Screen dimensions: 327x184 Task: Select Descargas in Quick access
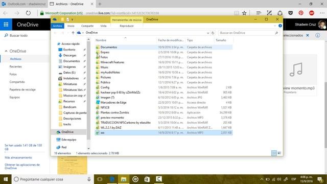click(70, 55)
